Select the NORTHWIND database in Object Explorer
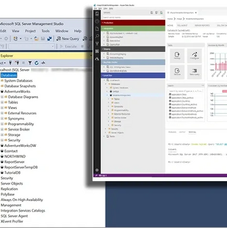The width and height of the screenshot is (227, 228). pyautogui.click(x=15, y=156)
